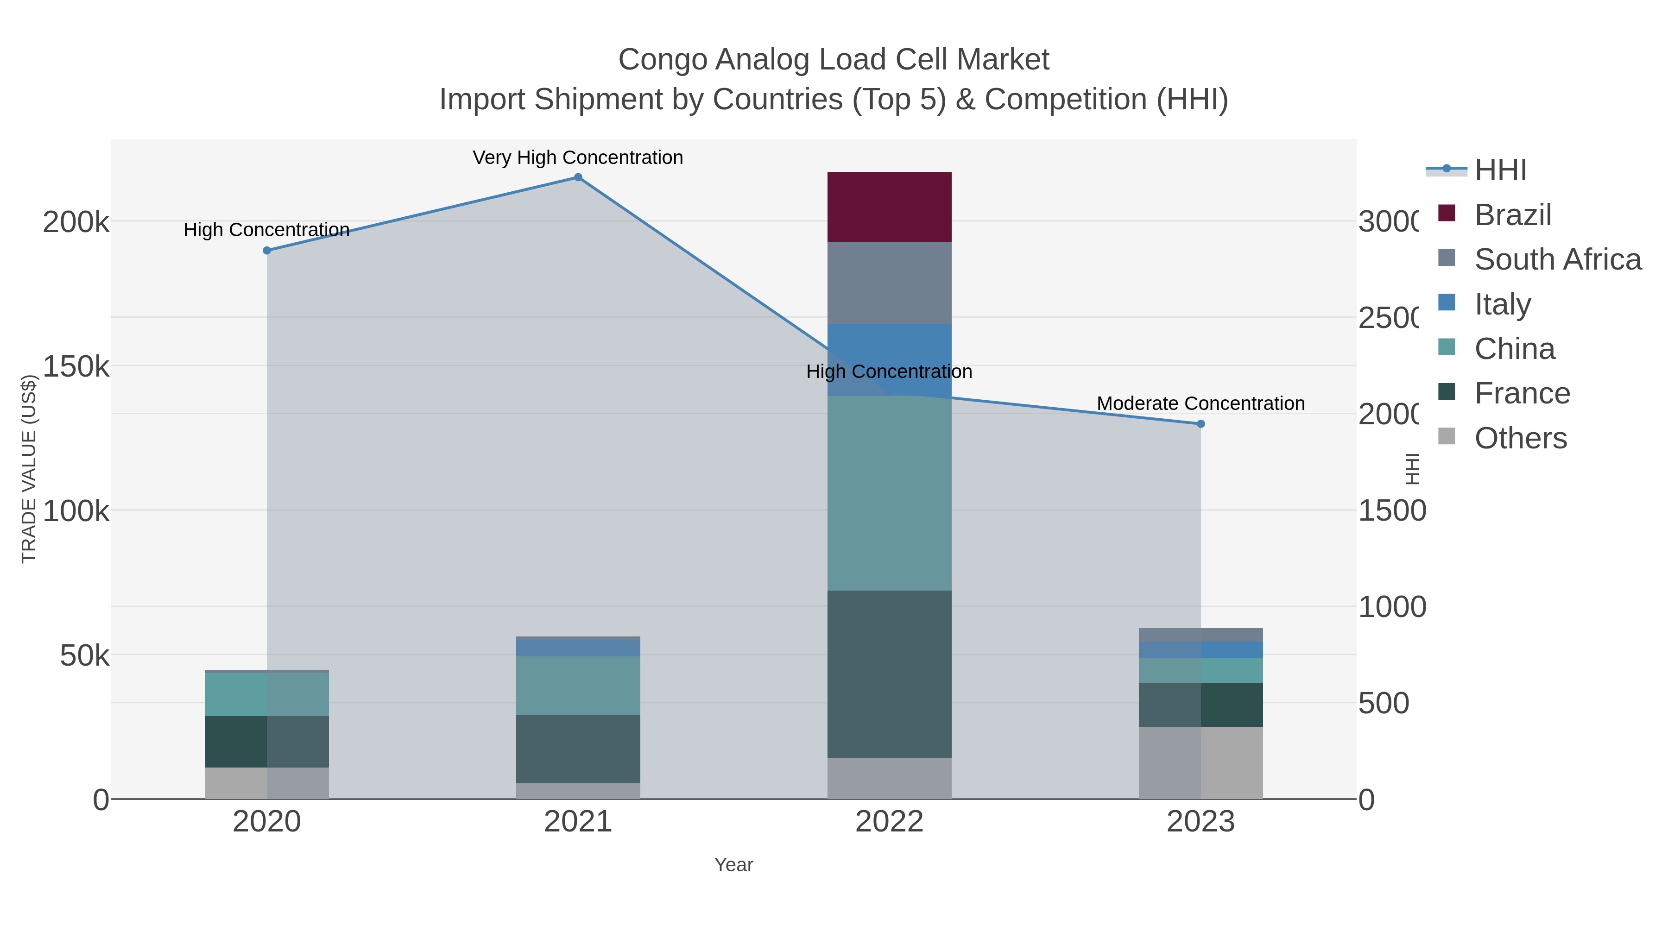Select the Others segment of 2022 bar
The height and width of the screenshot is (938, 1668).
coord(890,779)
